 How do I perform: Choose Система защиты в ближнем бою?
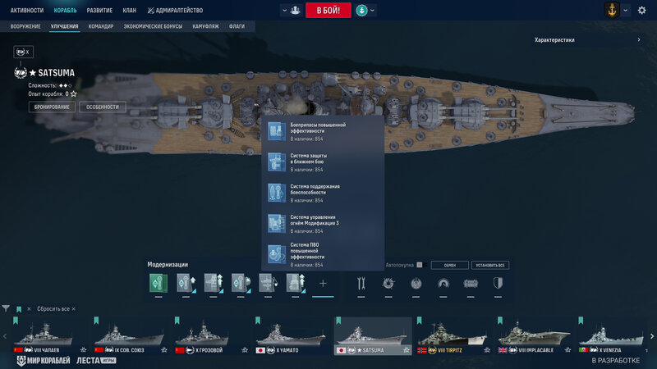coord(323,162)
